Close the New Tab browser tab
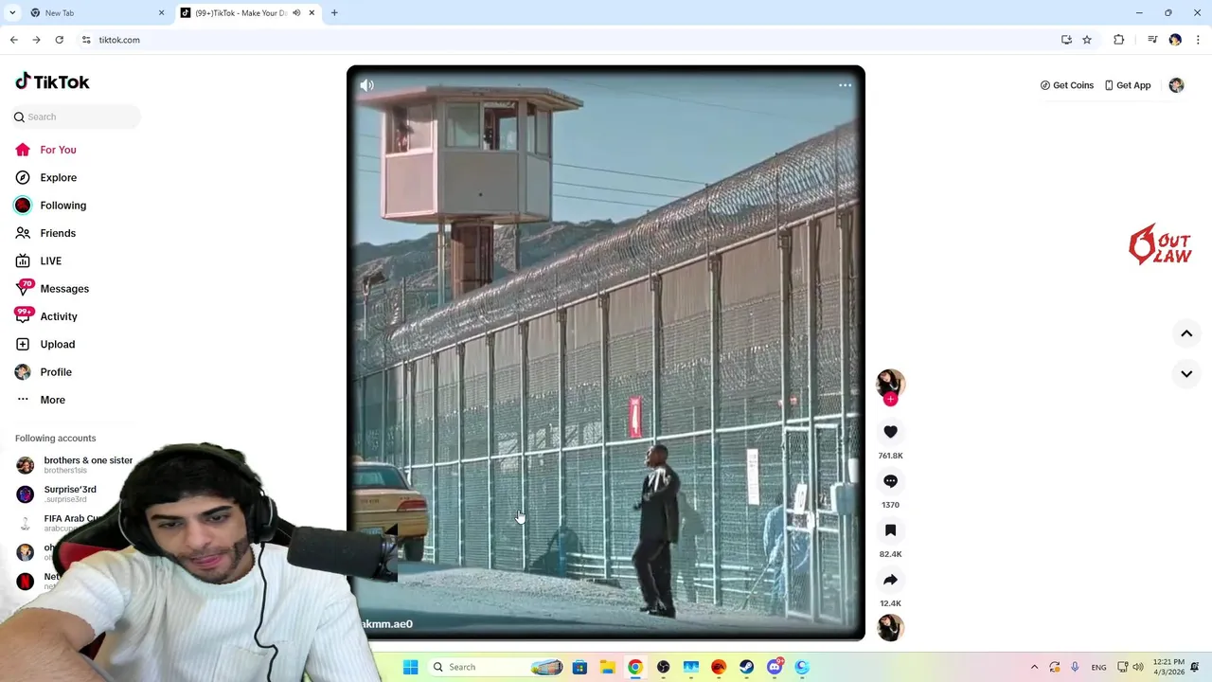Viewport: 1212px width, 682px height. pos(161,13)
